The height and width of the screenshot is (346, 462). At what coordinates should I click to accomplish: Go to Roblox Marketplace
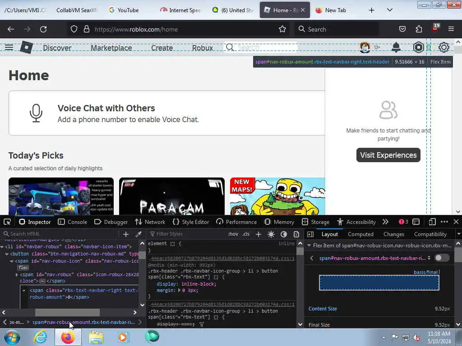tap(111, 48)
